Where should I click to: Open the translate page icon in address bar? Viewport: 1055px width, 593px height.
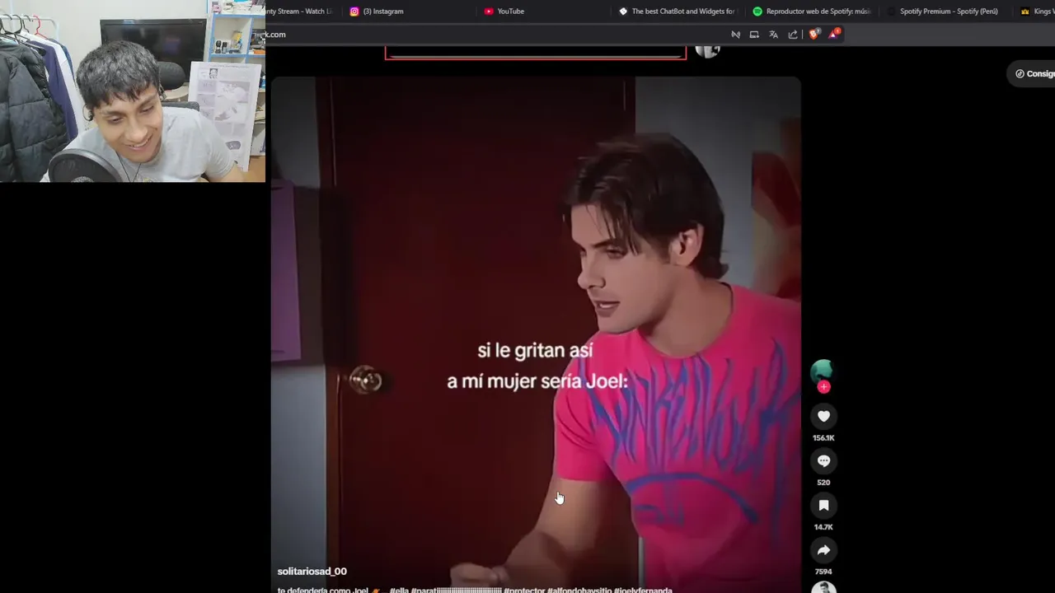coord(773,35)
